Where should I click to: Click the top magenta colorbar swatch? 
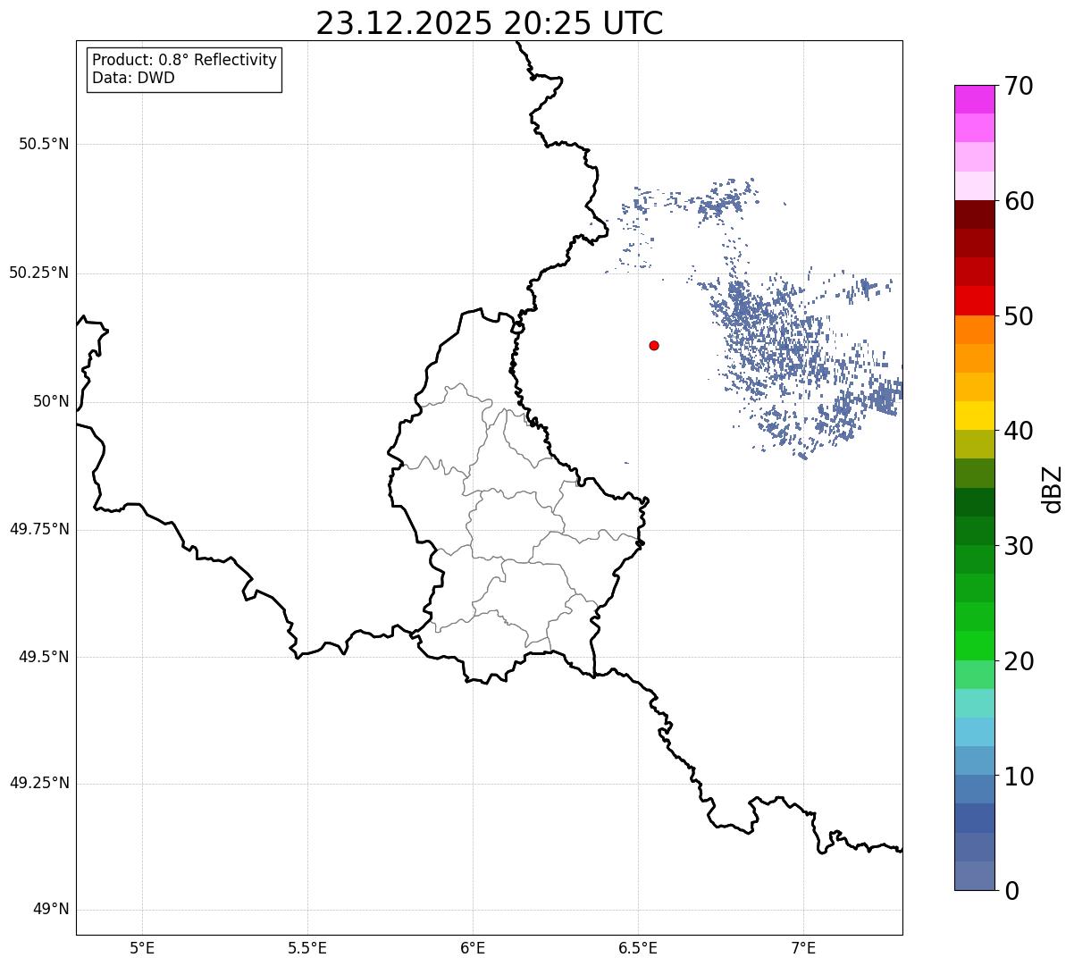pos(974,99)
